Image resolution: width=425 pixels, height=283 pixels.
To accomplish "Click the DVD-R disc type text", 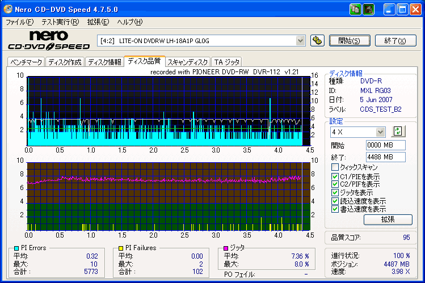I will [371, 81].
